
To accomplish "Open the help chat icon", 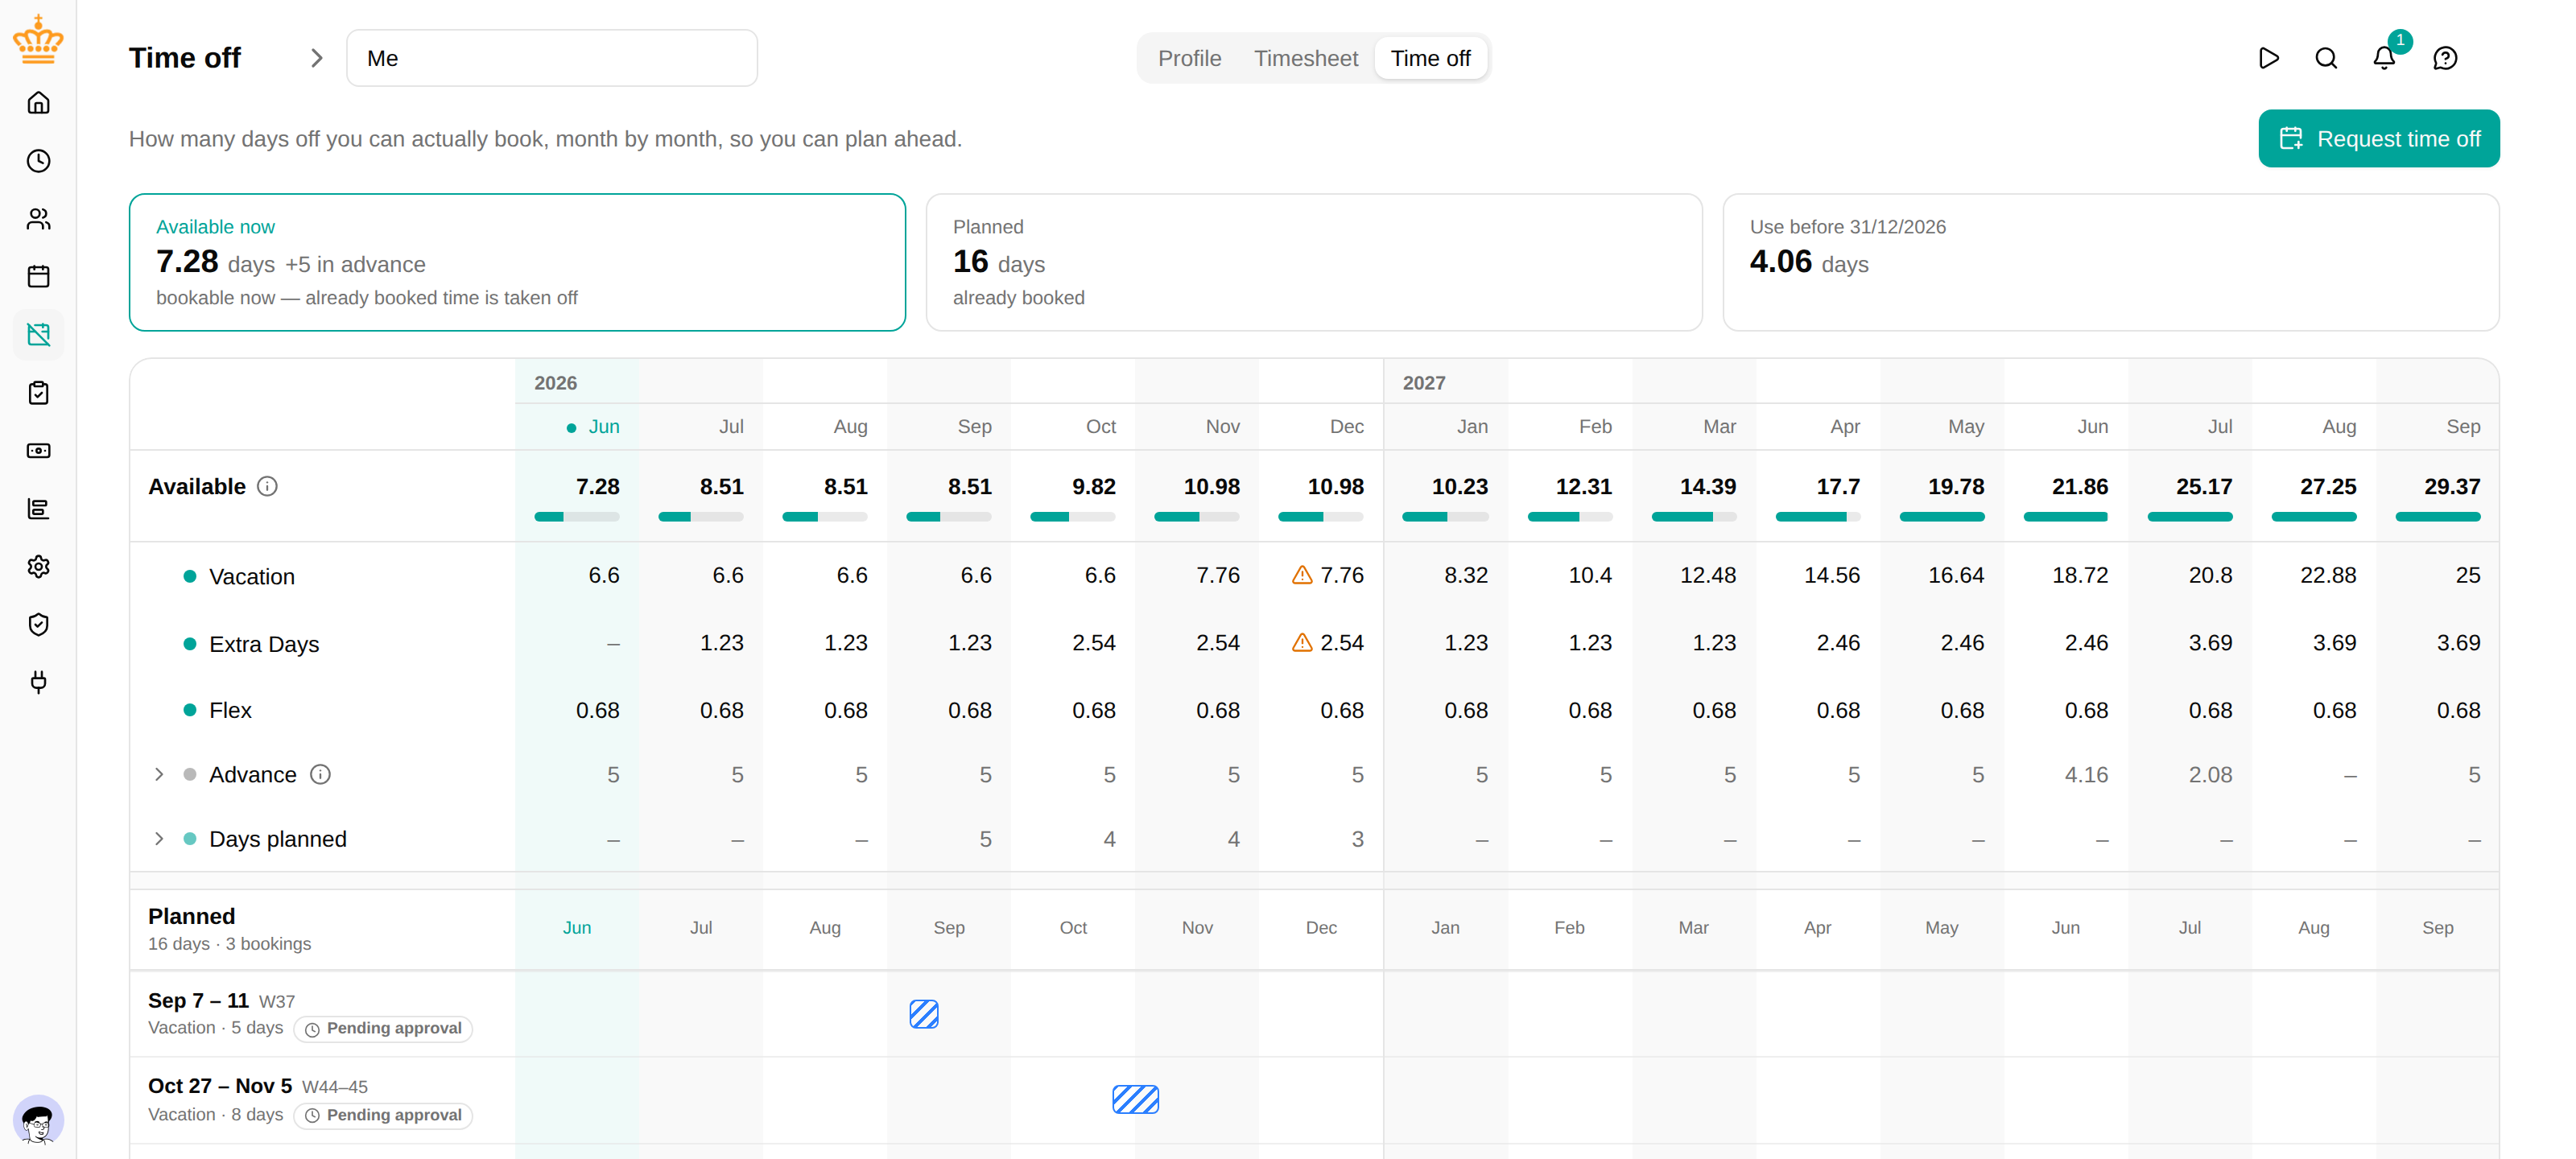I will (x=2445, y=58).
